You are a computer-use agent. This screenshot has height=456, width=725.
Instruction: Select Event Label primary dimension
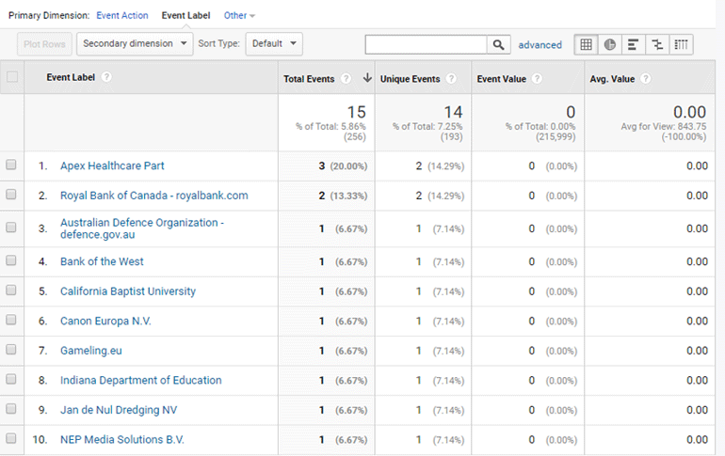[185, 16]
